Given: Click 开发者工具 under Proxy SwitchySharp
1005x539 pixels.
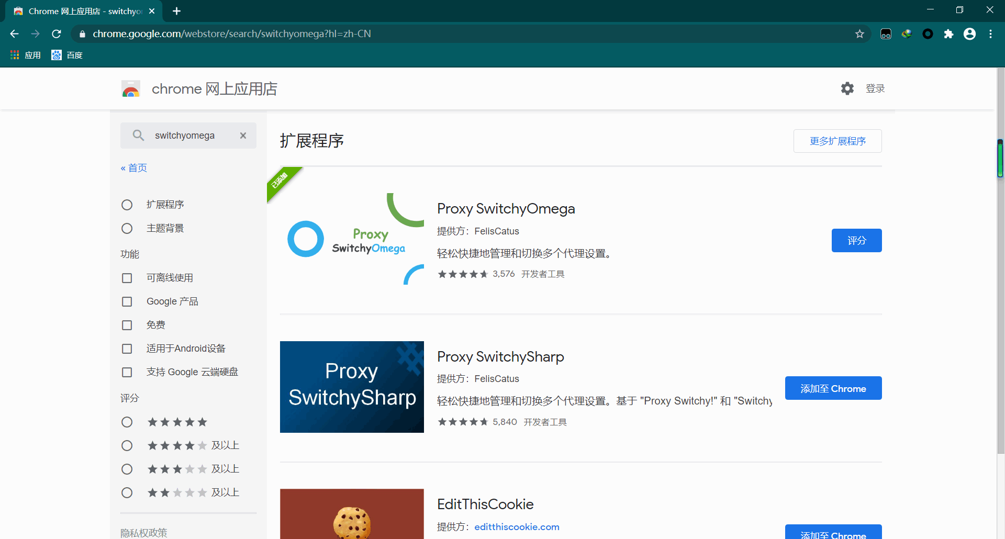Looking at the screenshot, I should (545, 422).
